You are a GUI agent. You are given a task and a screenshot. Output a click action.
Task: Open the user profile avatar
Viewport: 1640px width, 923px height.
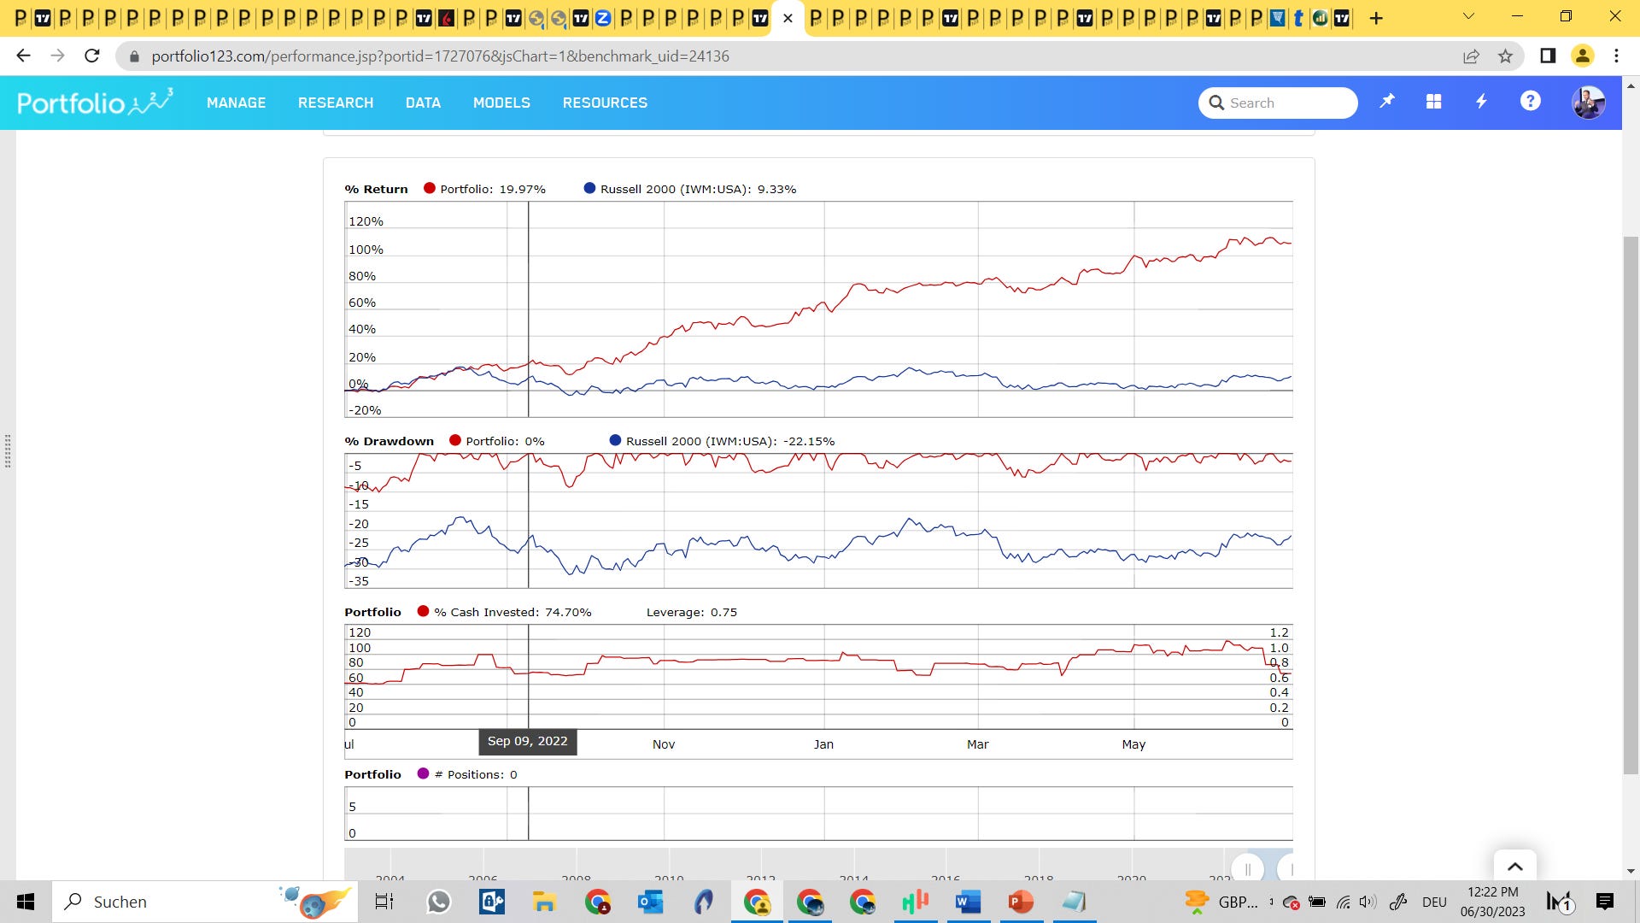pos(1588,103)
